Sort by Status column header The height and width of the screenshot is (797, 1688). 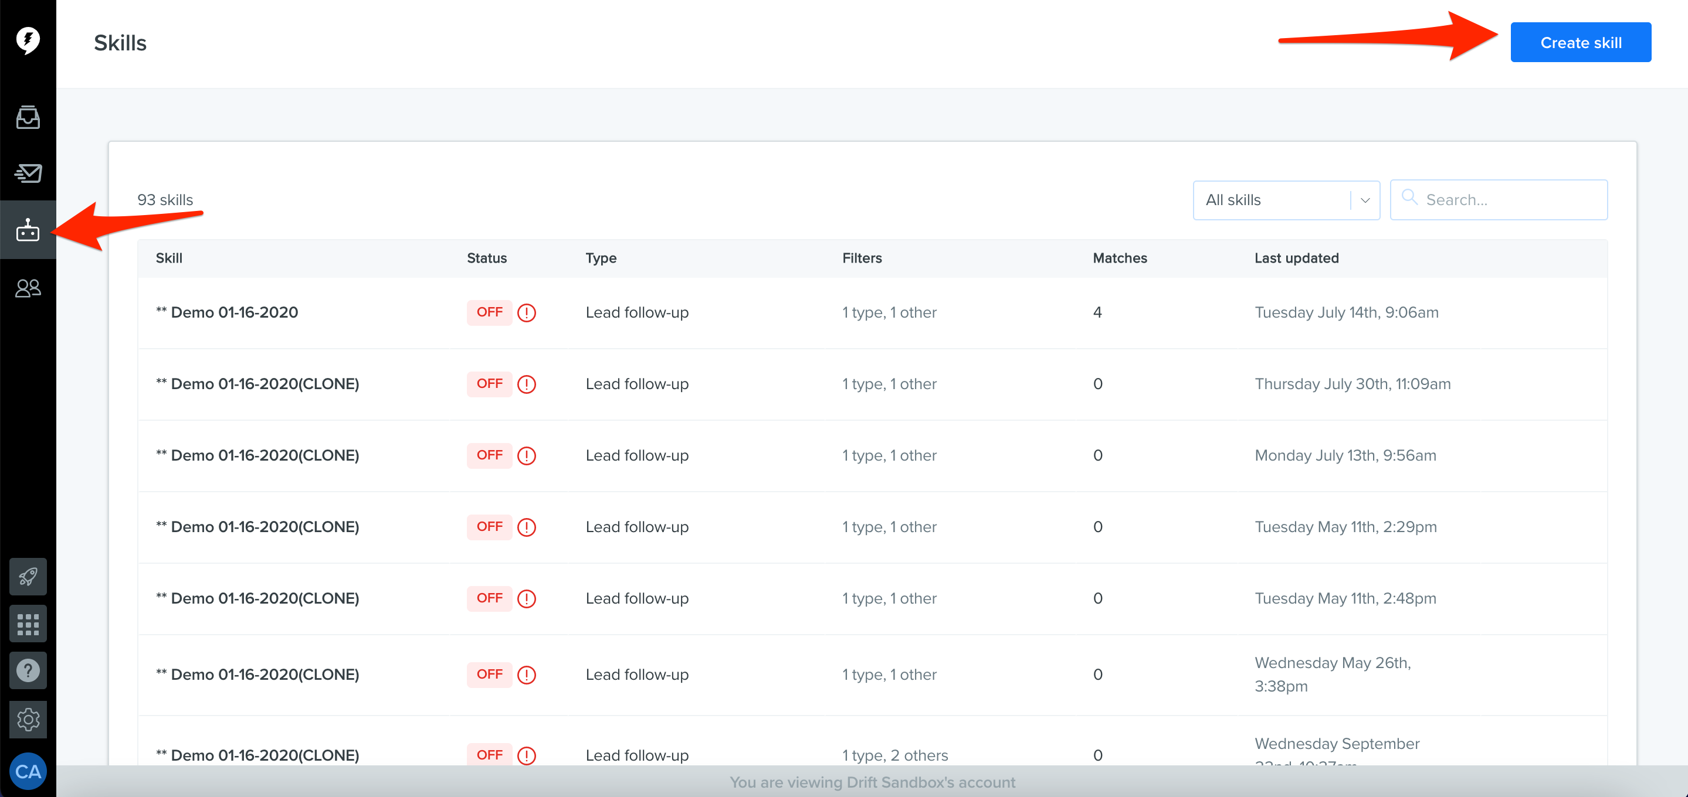pyautogui.click(x=487, y=258)
